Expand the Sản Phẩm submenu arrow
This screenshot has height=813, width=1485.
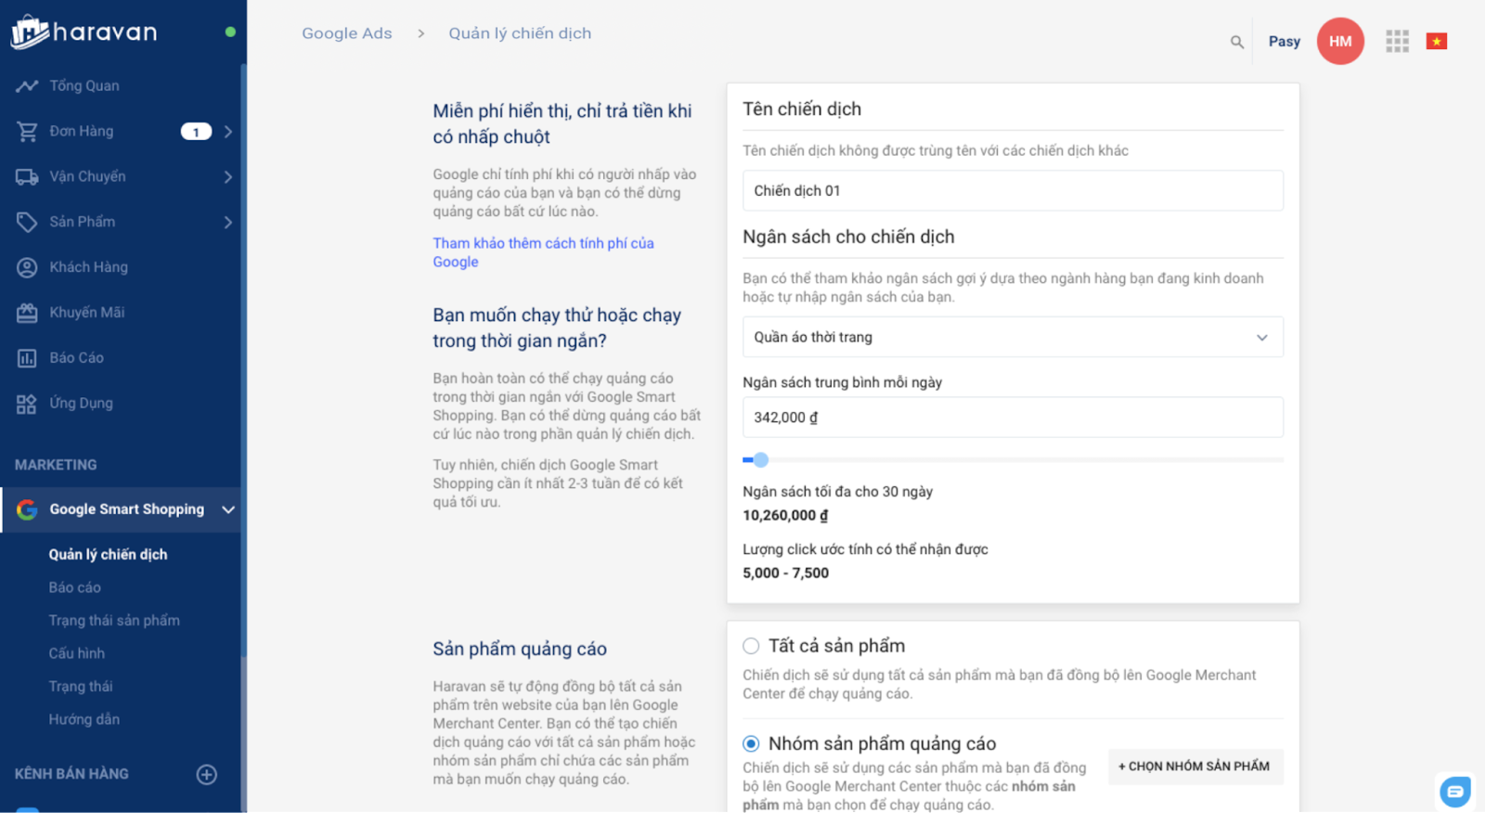228,222
